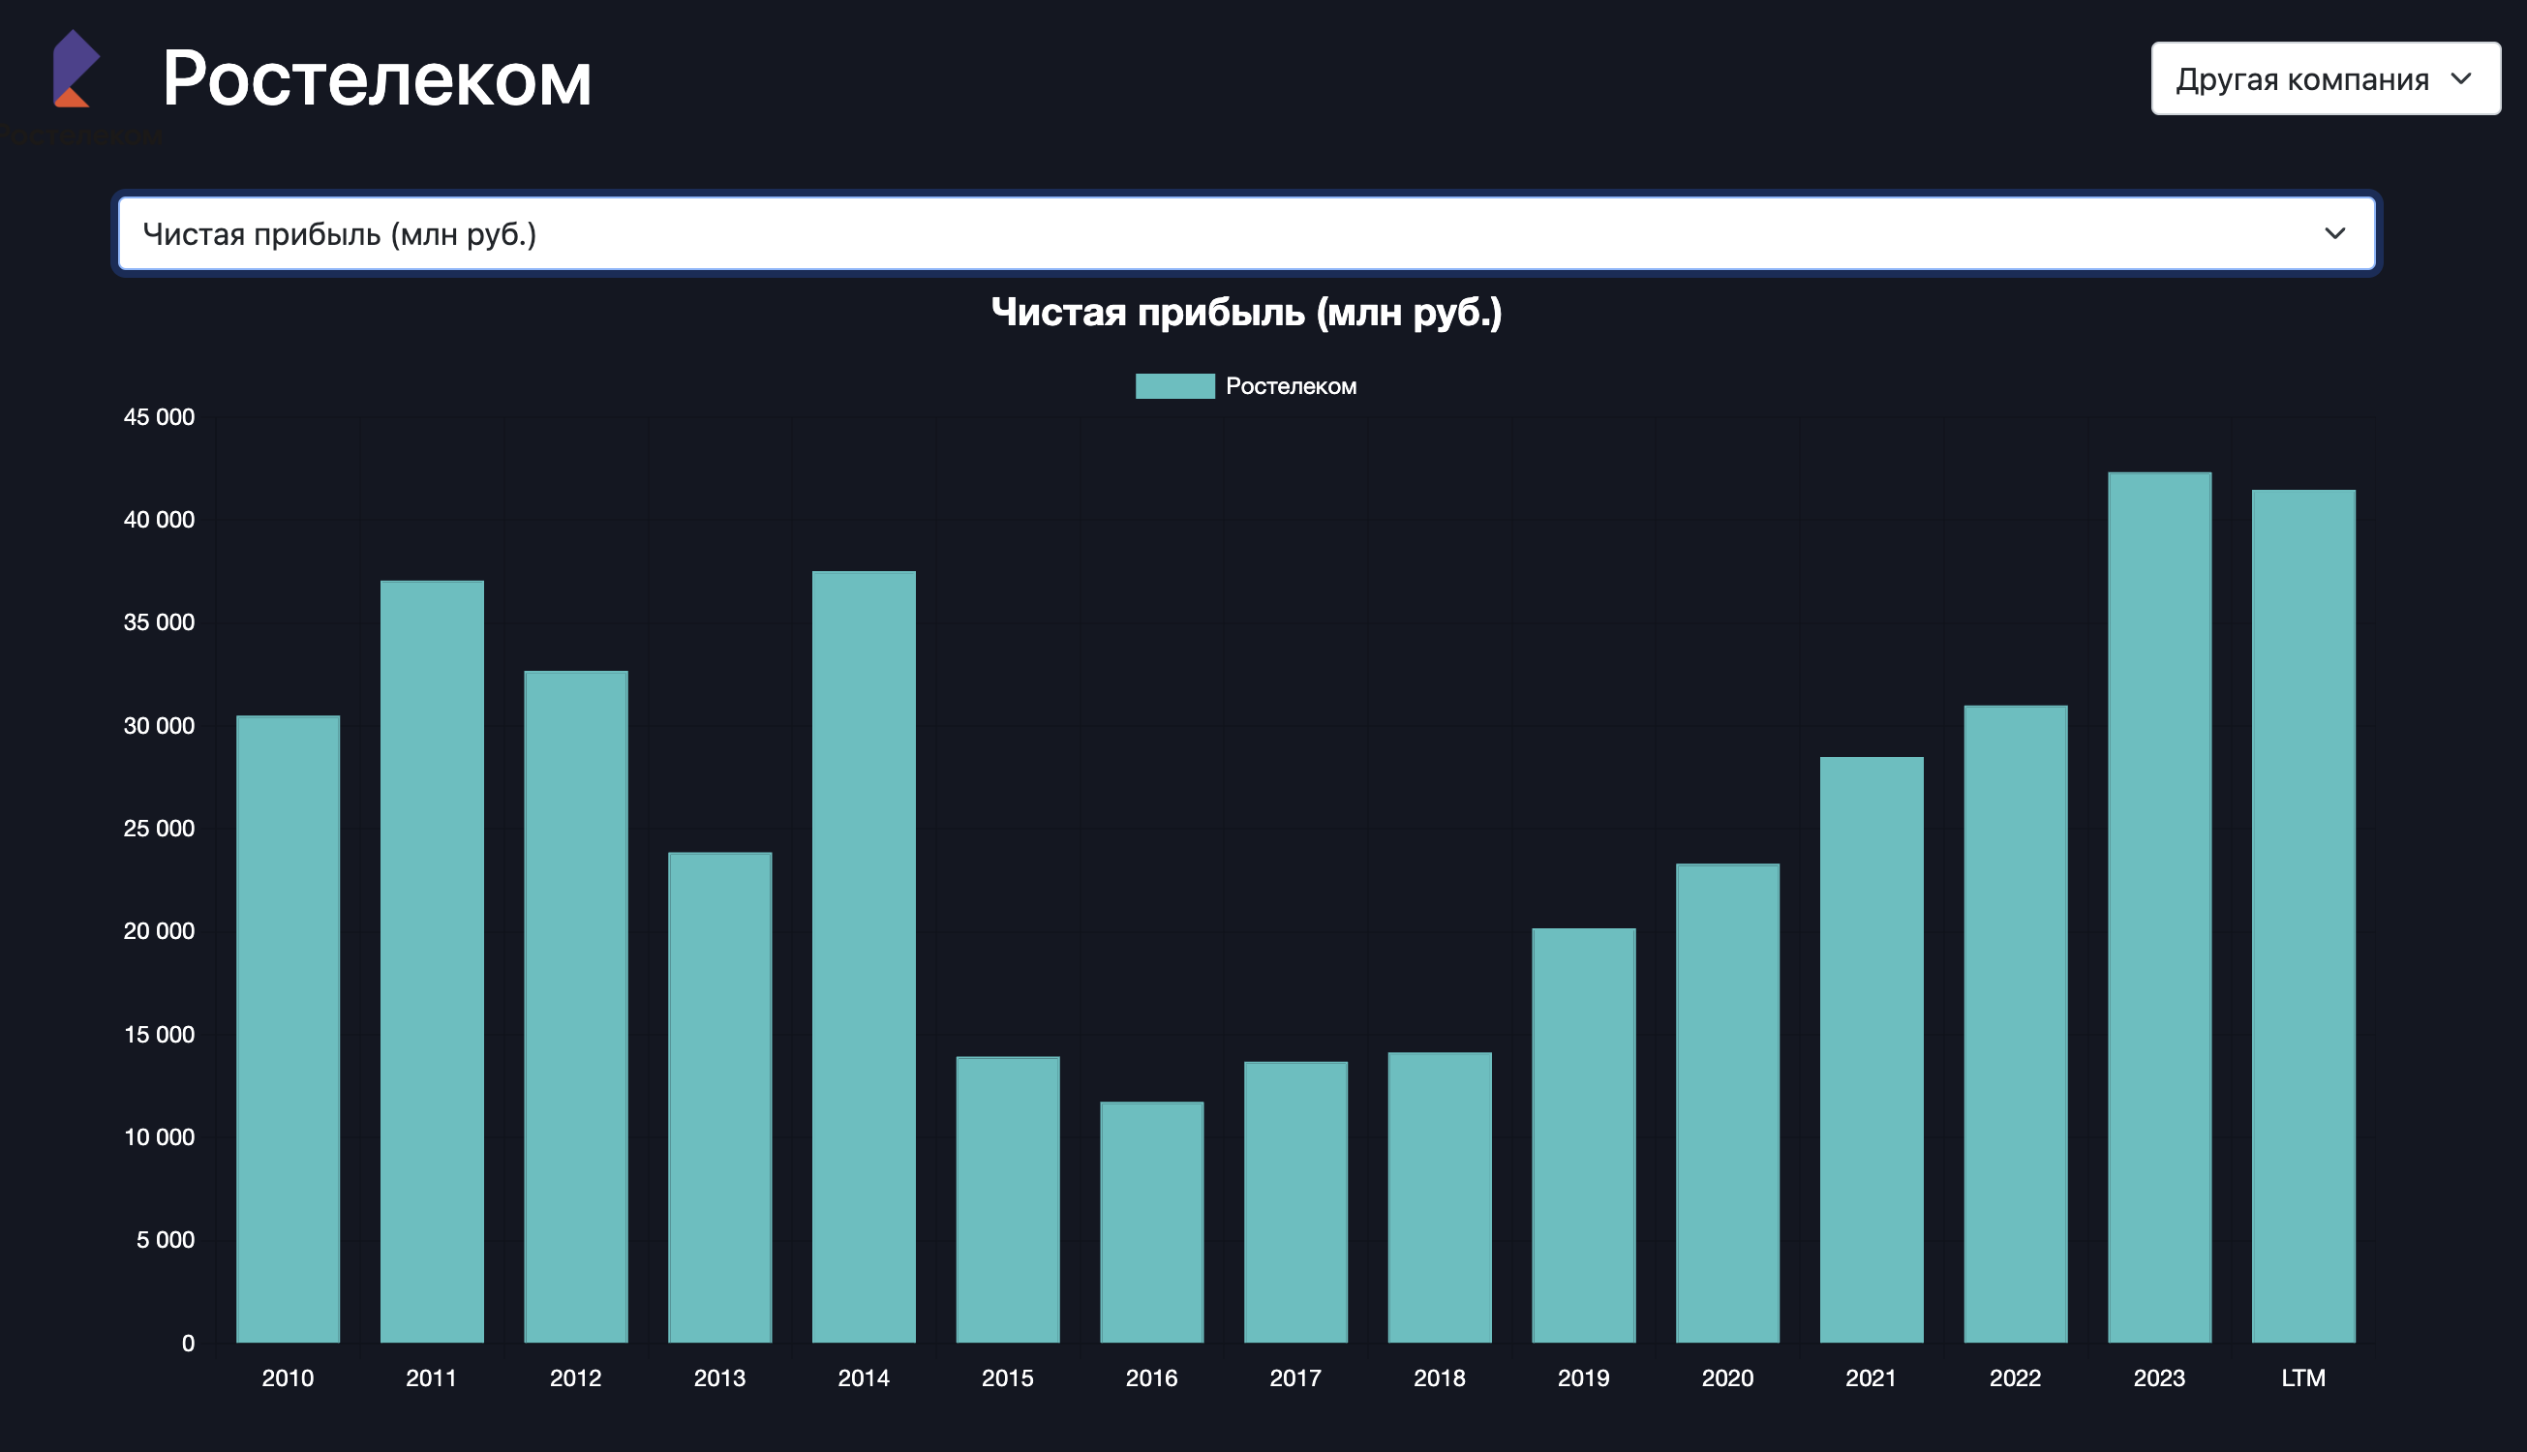2527x1452 pixels.
Task: Click the "10 000" y-axis value
Action: (159, 1136)
